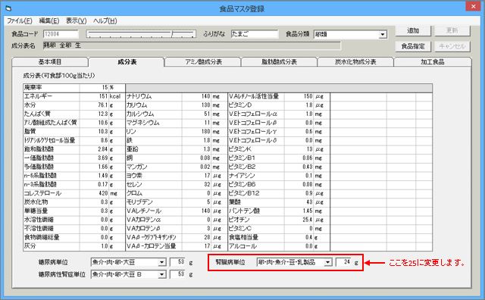Open the ヘルプ(H) menu
This screenshot has height=300, width=485.
[105, 20]
